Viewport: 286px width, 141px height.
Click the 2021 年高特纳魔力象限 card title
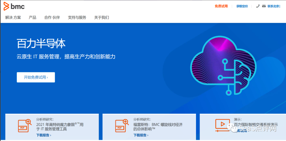point(60,127)
